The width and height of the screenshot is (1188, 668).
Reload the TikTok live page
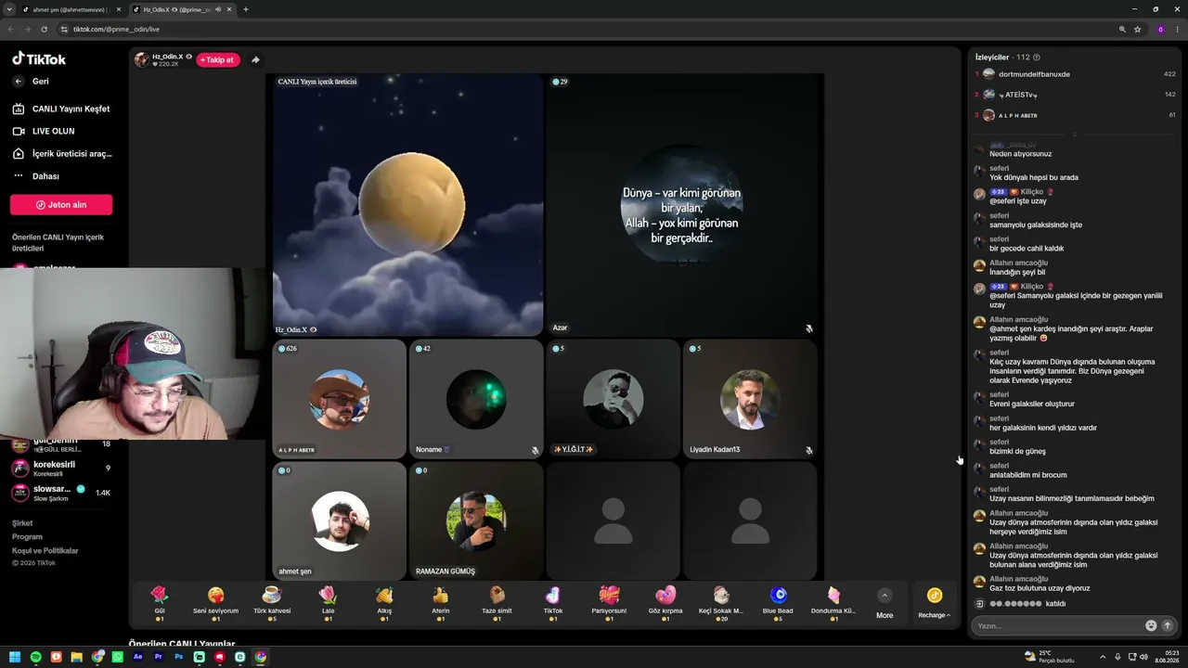pyautogui.click(x=44, y=29)
